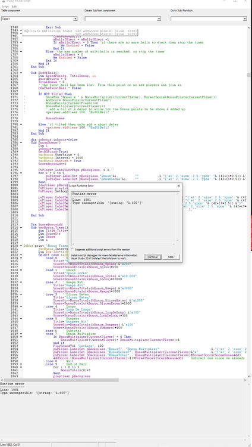Click the error dialog text box down arrow
Screen dimensions: 252x447
tap(178, 240)
